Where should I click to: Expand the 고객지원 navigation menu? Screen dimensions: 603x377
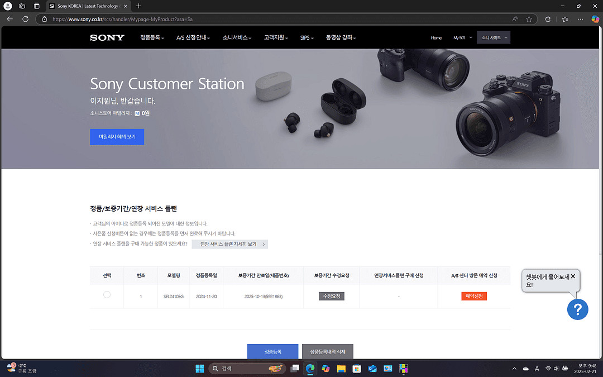276,38
